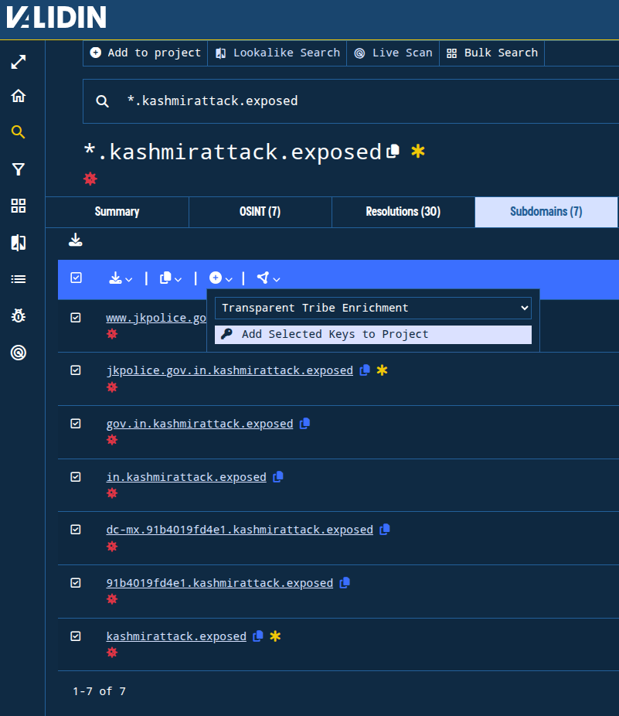Open the search sidebar icon
This screenshot has width=619, height=716.
click(x=19, y=132)
